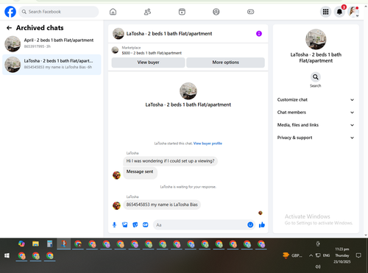This screenshot has width=368, height=273.
Task: Click the More options button
Action: tap(225, 63)
